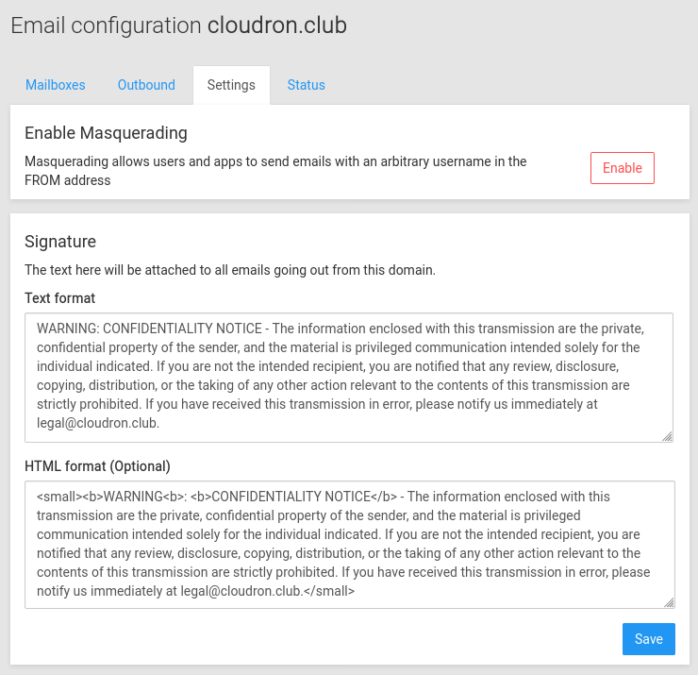The width and height of the screenshot is (698, 675).
Task: Click the Text format field label
Action: [60, 298]
